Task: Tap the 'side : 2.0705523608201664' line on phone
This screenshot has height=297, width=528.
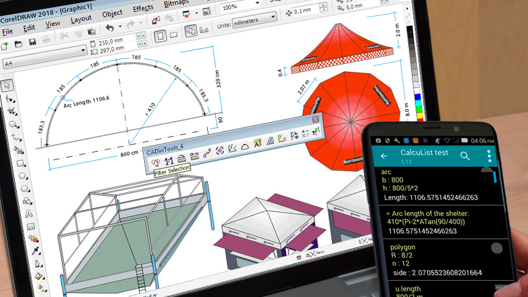Action: click(x=437, y=273)
